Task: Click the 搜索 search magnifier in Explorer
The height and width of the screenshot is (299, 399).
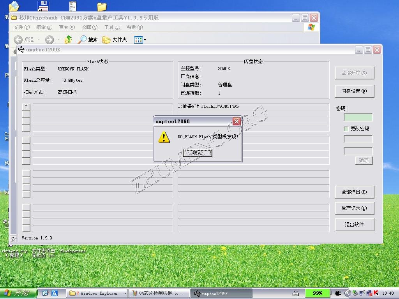Action: point(88,40)
